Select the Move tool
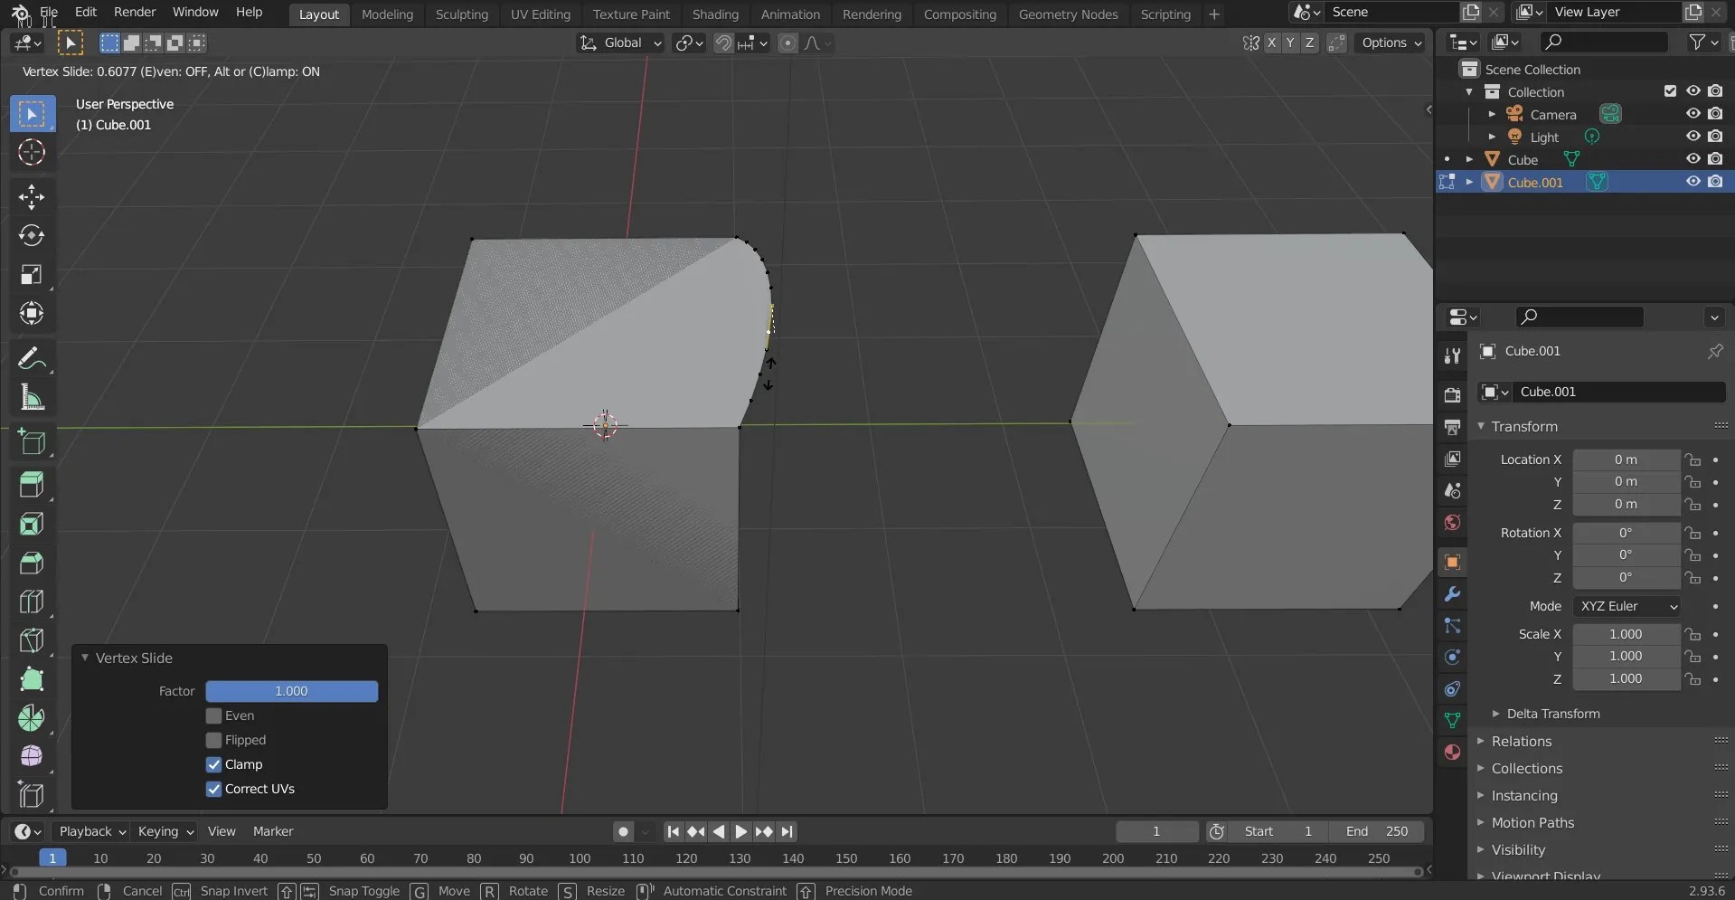The width and height of the screenshot is (1735, 900). pyautogui.click(x=32, y=196)
